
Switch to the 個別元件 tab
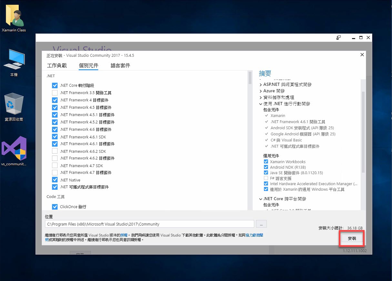[x=88, y=65]
